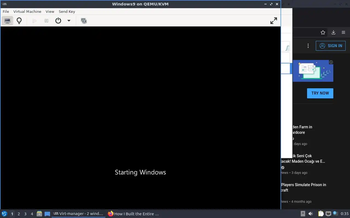Switch to workspace 2

[19, 214]
